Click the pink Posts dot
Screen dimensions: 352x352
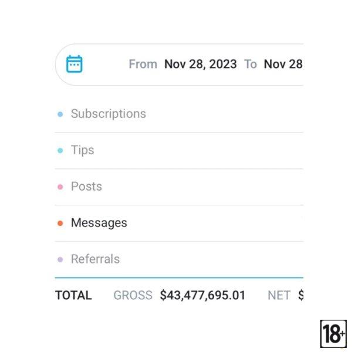(60, 187)
